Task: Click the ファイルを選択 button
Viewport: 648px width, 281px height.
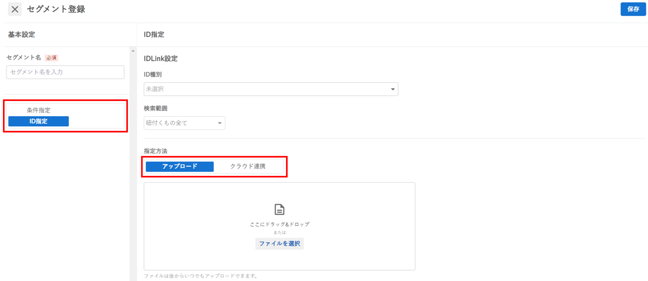Action: click(279, 243)
